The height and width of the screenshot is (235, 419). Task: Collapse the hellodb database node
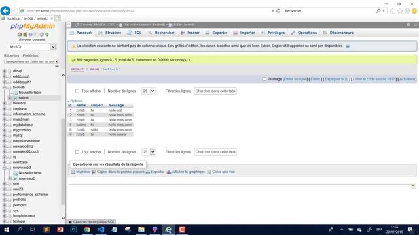point(4,87)
